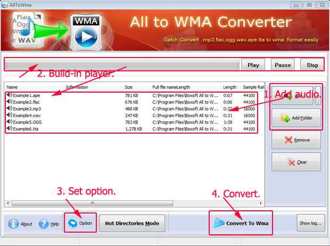The image size is (330, 246).
Task: Click the speaker icon beside Example3.mp3
Action: point(10,109)
